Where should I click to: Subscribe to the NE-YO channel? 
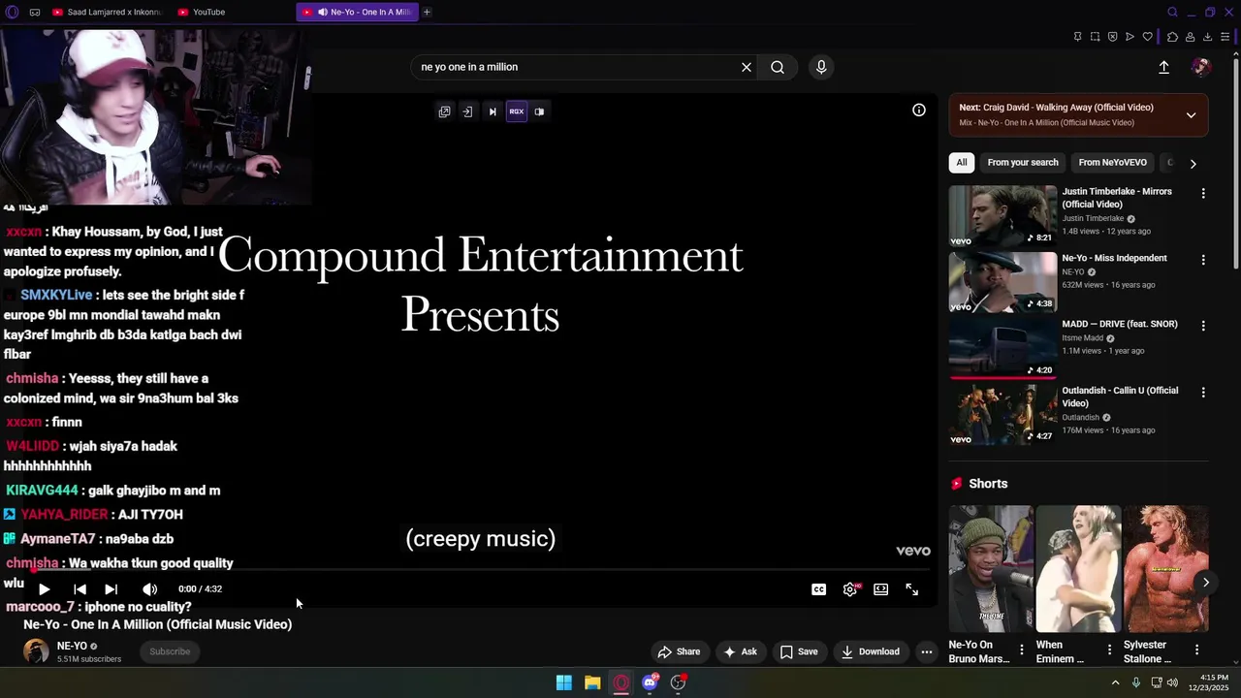click(170, 651)
